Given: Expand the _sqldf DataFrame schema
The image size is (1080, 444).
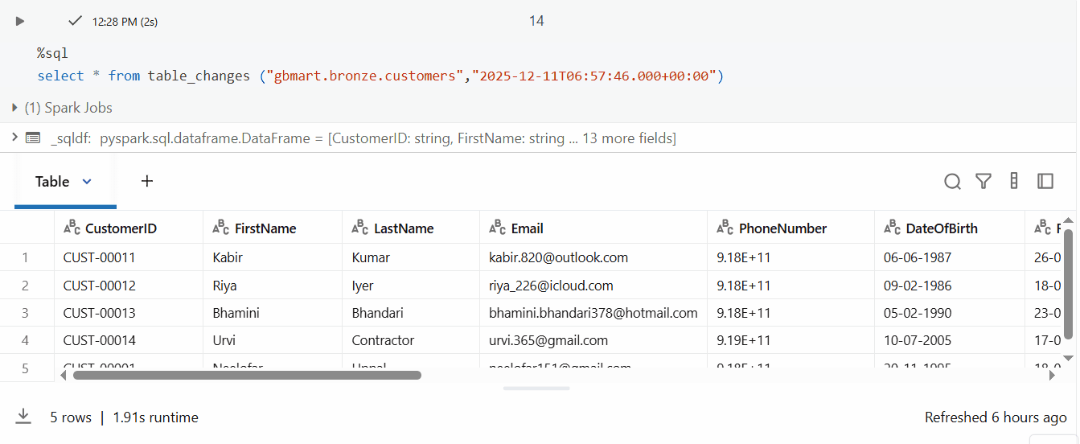Looking at the screenshot, I should coord(14,138).
